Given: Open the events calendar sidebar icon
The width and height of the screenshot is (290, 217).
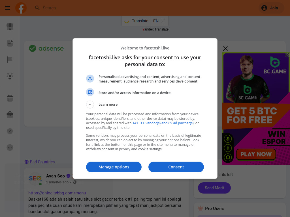Looking at the screenshot, I should pos(10,98).
